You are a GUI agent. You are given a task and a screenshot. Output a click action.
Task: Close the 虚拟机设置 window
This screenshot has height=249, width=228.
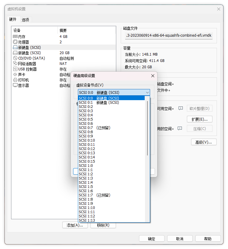tap(219, 9)
